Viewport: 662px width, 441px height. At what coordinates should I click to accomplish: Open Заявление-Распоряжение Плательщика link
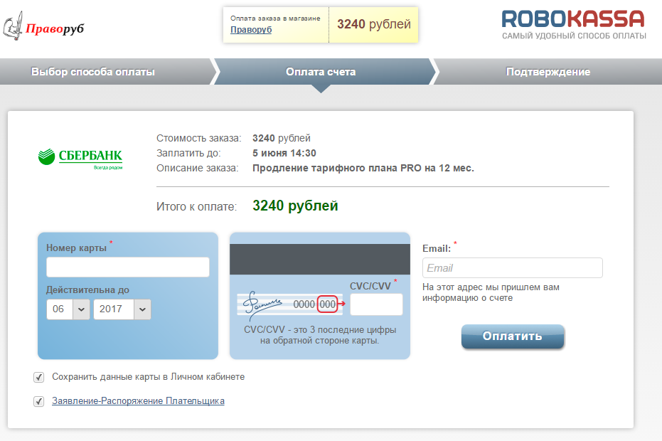coord(138,401)
